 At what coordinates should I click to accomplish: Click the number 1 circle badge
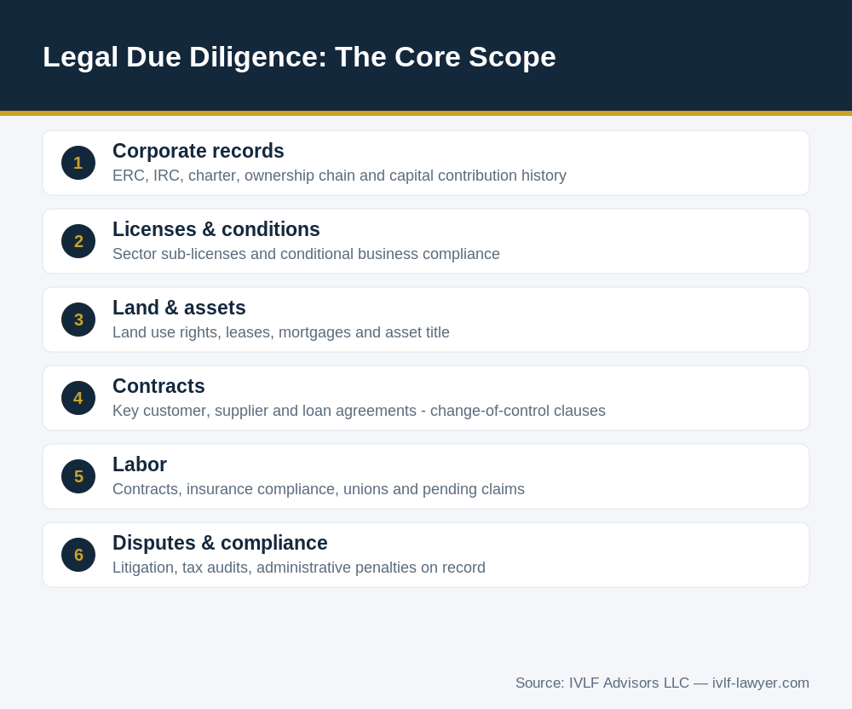click(78, 163)
